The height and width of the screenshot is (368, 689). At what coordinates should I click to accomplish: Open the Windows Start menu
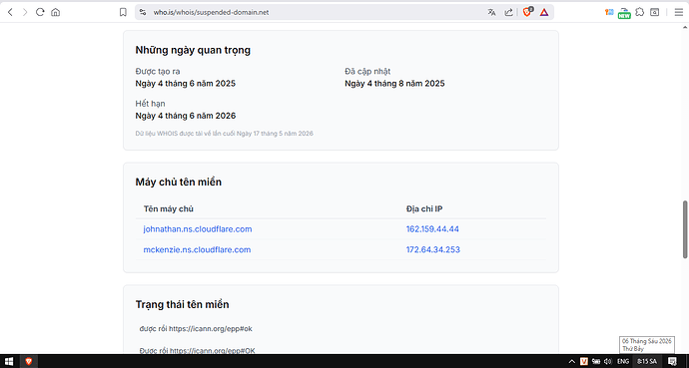click(9, 361)
